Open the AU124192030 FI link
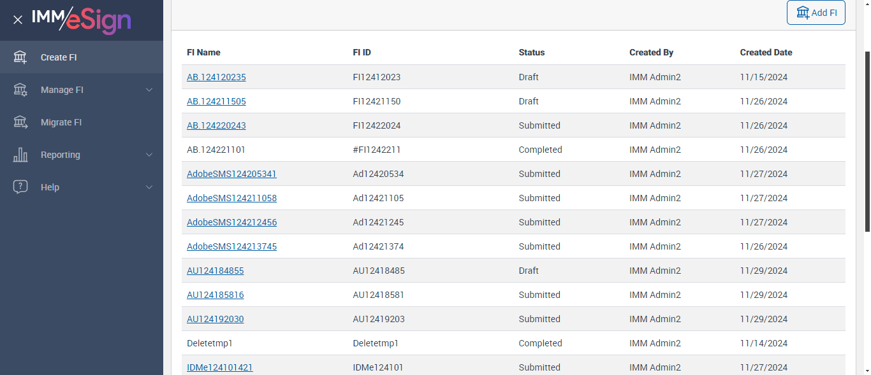The height and width of the screenshot is (375, 871). pyautogui.click(x=215, y=319)
